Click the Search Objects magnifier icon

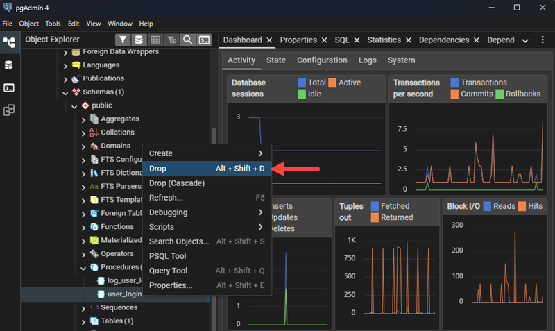tap(187, 40)
